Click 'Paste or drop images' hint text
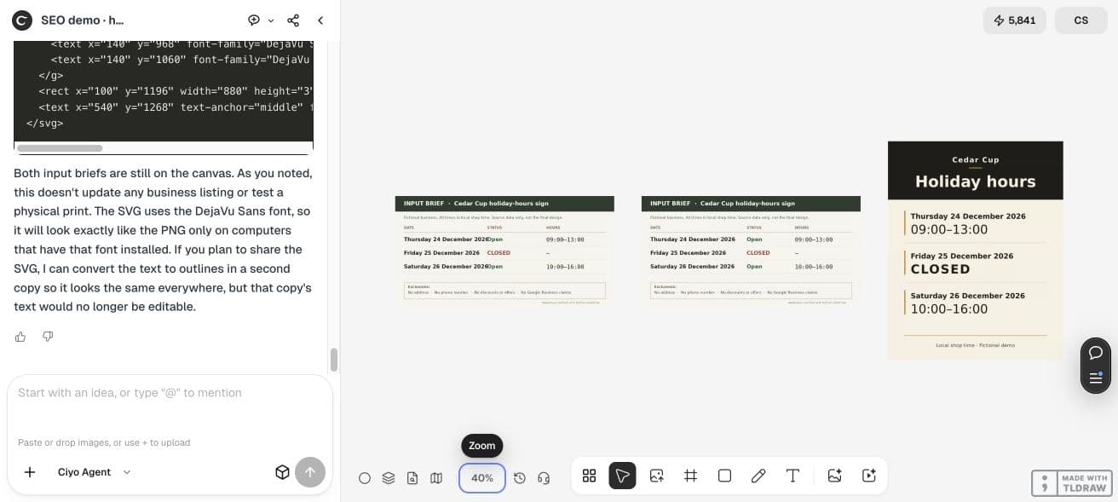1118x502 pixels. pyautogui.click(x=104, y=442)
